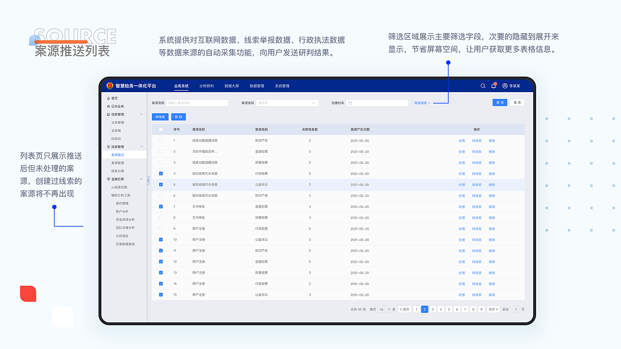
Task: Select all rows with the header checkbox
Action: coord(162,129)
